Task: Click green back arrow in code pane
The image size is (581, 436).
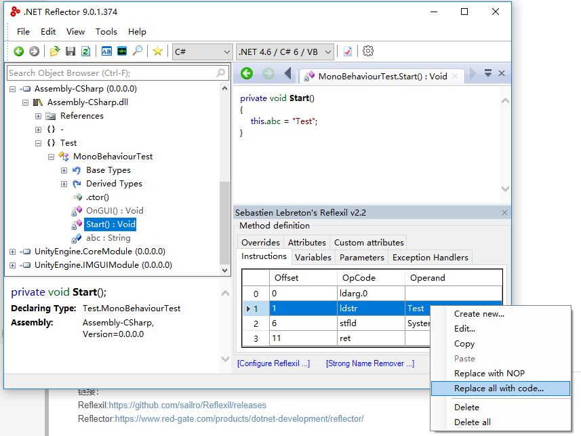Action: click(x=247, y=73)
